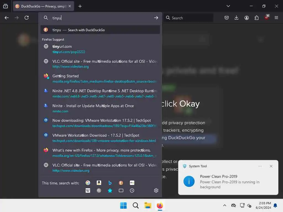283x212 pixels.
Task: Open the Downloads panel
Action: pyautogui.click(x=237, y=18)
